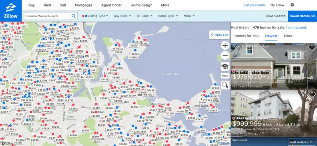Open the $975,000+ new construction listing photo
The height and width of the screenshot is (146, 317).
pos(274,67)
